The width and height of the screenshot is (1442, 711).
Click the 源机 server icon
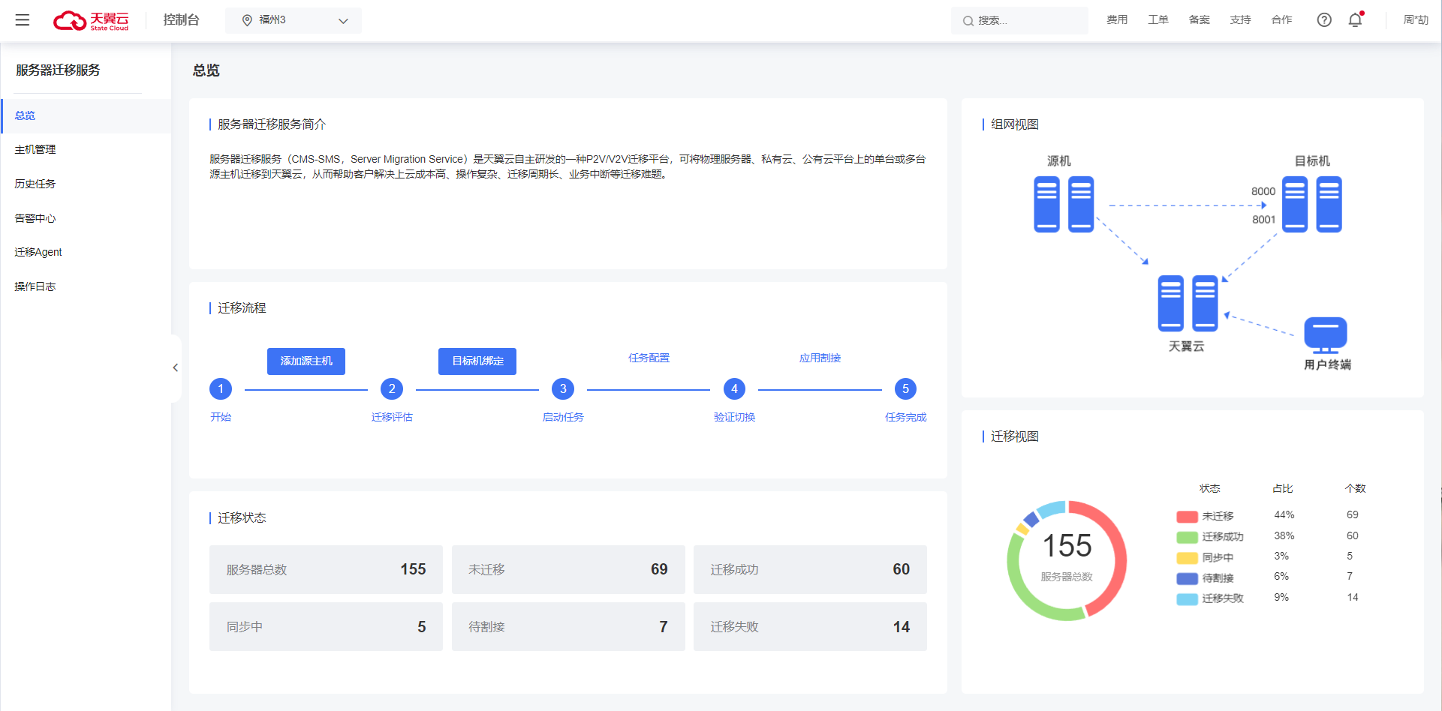(x=1064, y=204)
